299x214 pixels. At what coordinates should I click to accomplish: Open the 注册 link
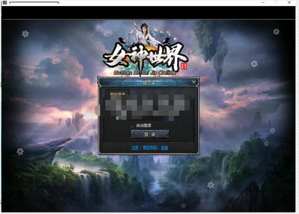coord(135,148)
